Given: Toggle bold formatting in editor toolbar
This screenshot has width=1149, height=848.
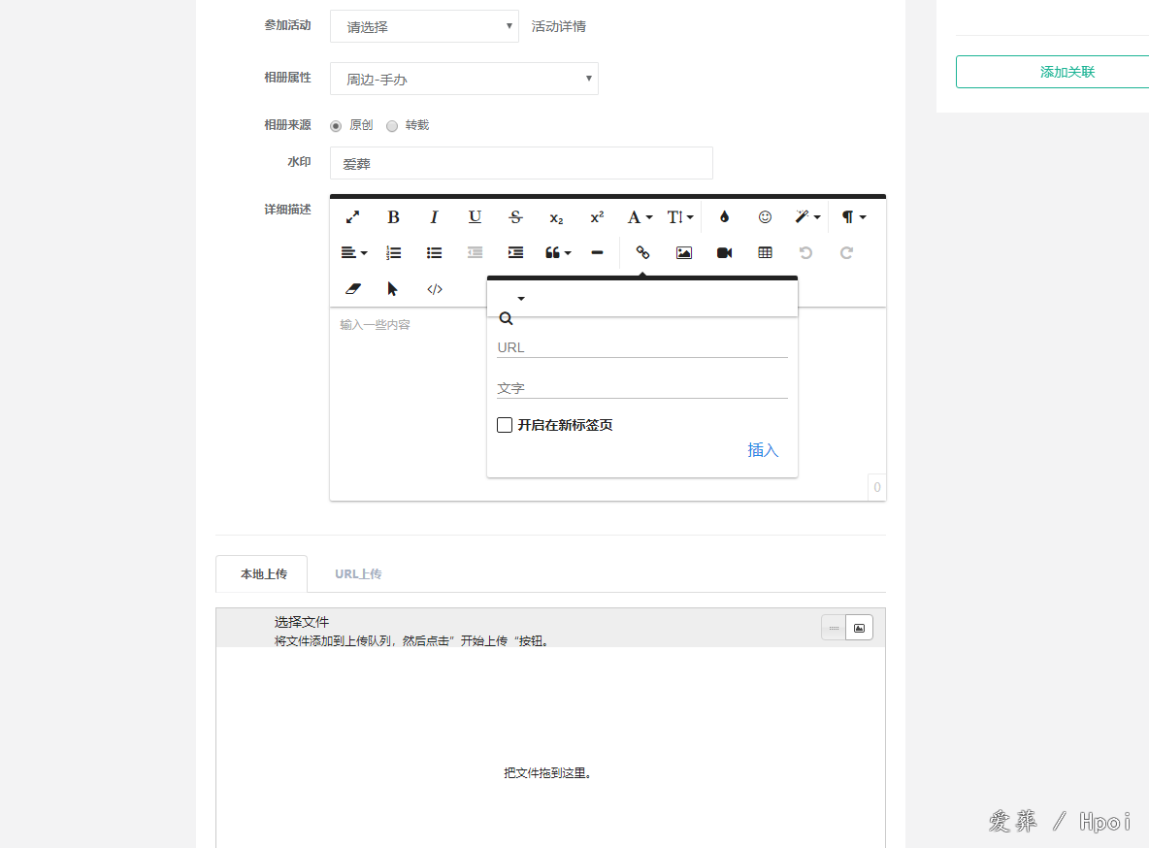Looking at the screenshot, I should pyautogui.click(x=393, y=217).
